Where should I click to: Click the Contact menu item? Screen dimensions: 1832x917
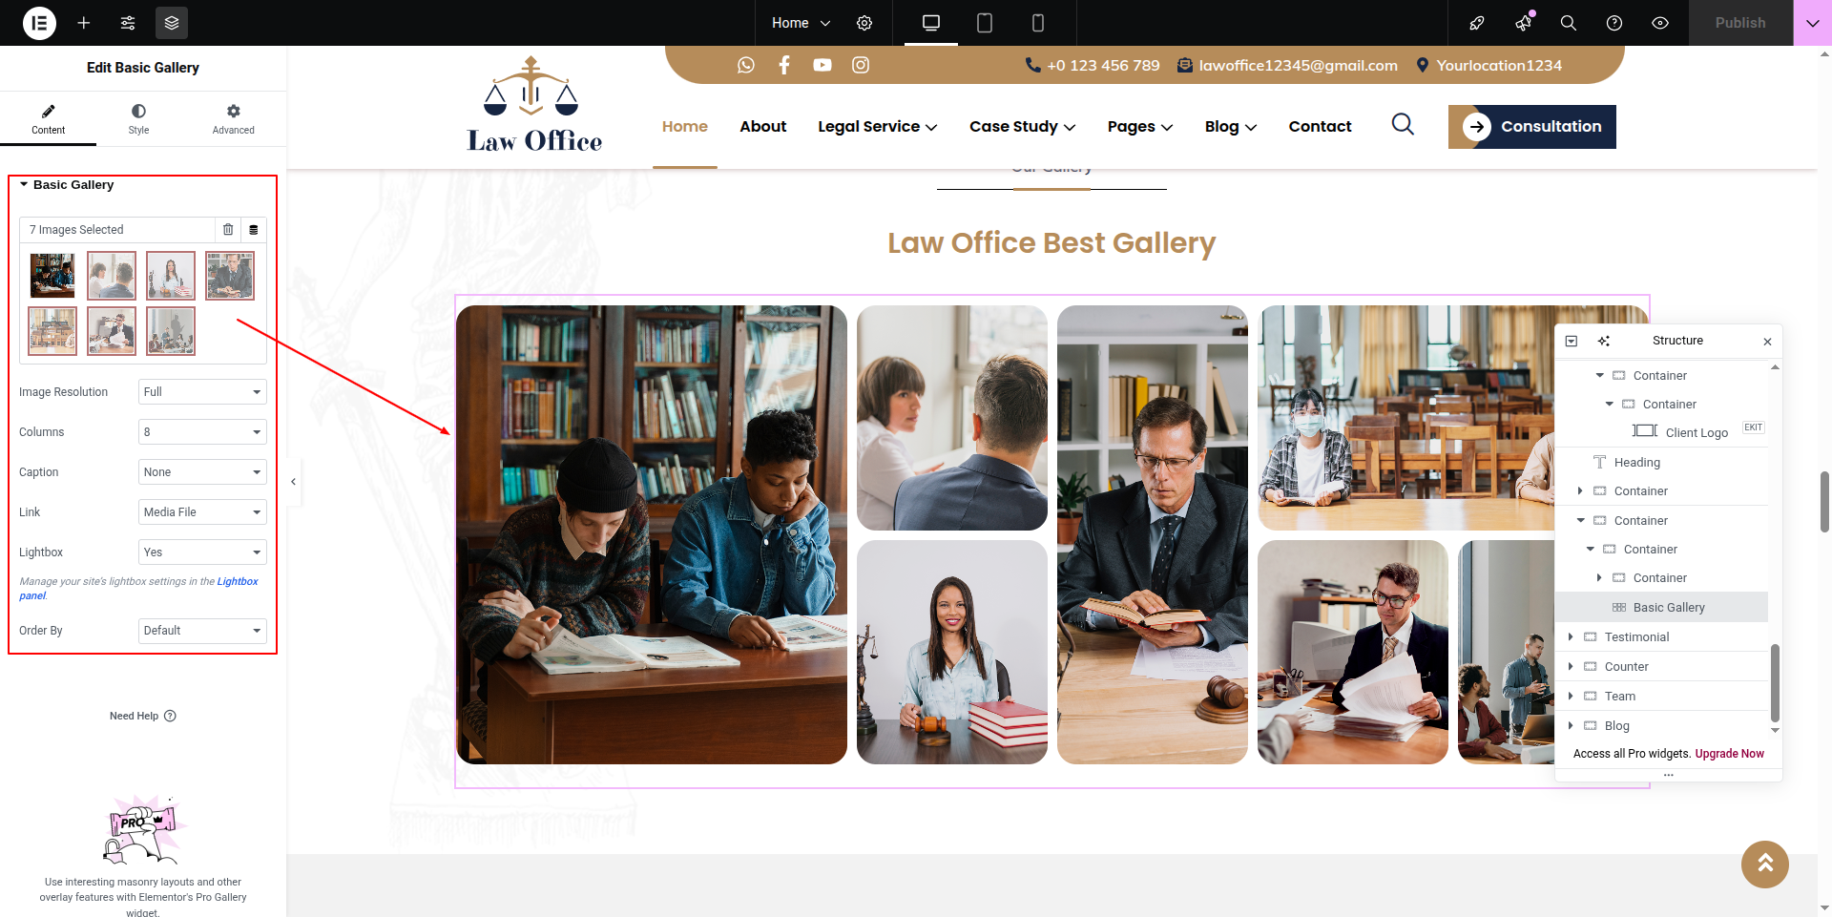(x=1320, y=126)
